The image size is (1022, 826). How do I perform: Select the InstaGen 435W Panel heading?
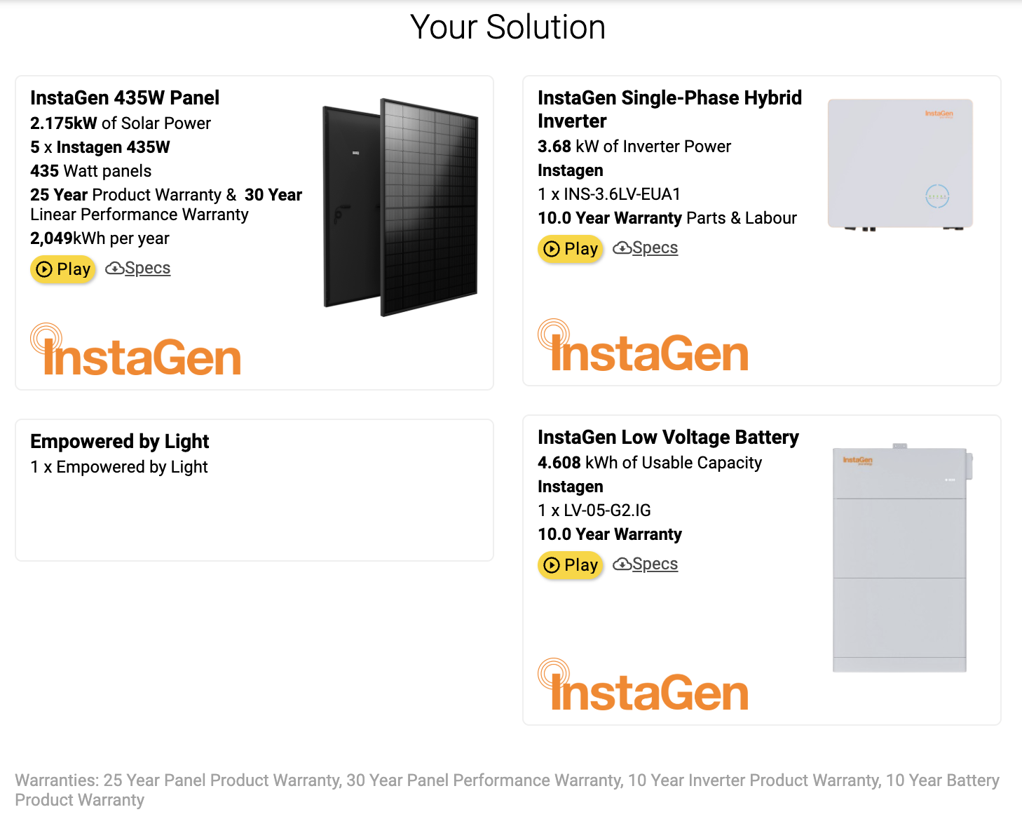[125, 98]
